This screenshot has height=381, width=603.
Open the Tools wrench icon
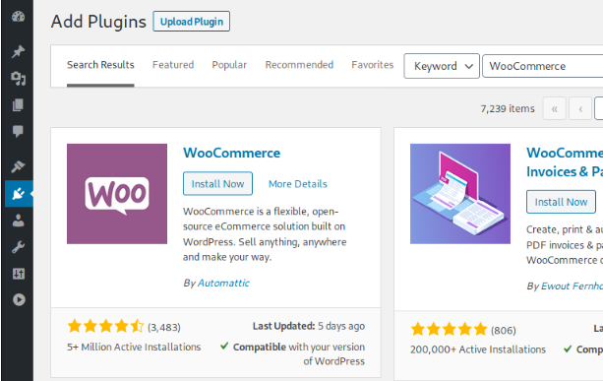(18, 247)
